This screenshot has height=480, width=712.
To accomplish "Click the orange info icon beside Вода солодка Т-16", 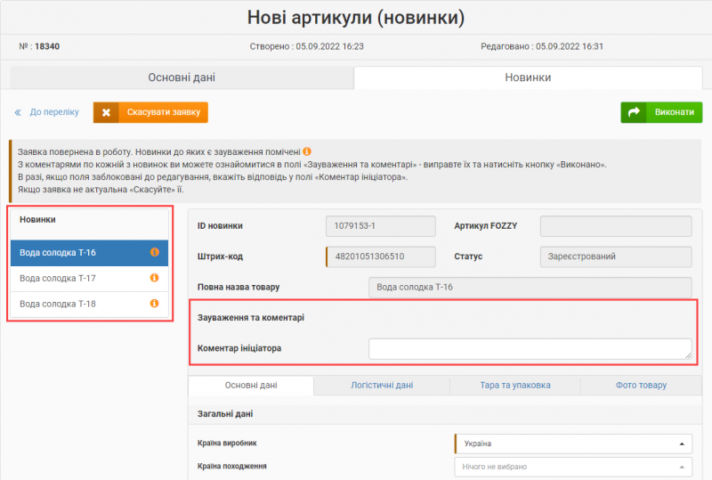I will click(154, 252).
